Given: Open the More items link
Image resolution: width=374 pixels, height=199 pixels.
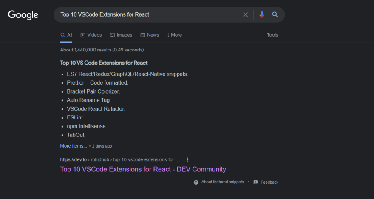Looking at the screenshot, I should (74, 146).
